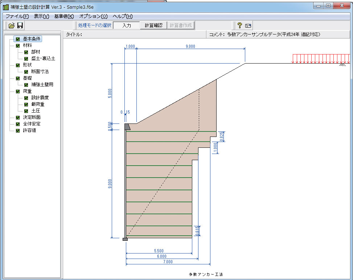Click the 0.825 step dimension
The height and width of the screenshot is (280, 353).
coord(222,137)
